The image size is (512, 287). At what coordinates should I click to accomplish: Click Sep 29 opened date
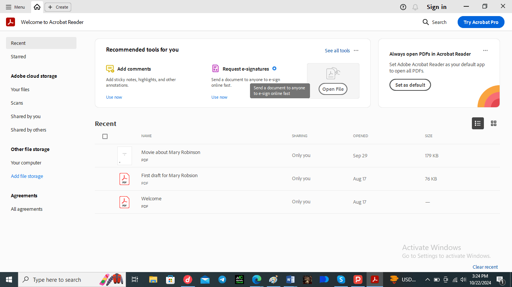pyautogui.click(x=360, y=155)
